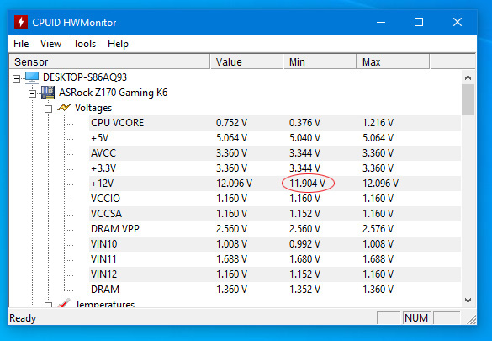Click the Sensor column header
This screenshot has width=492, height=341.
109,61
